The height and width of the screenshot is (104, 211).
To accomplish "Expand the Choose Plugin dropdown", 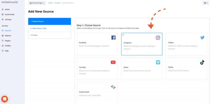I will point(37,3).
